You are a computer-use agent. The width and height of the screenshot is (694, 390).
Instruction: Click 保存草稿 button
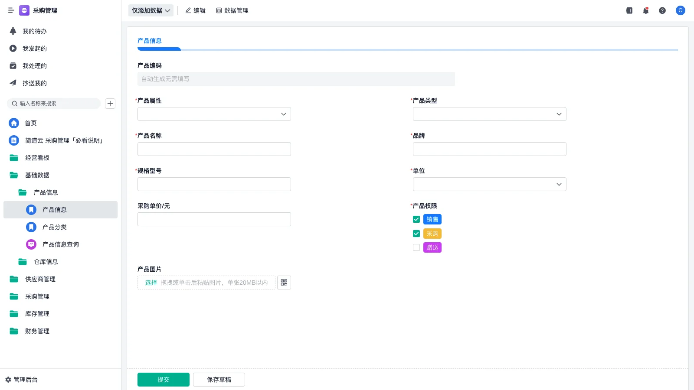219,380
